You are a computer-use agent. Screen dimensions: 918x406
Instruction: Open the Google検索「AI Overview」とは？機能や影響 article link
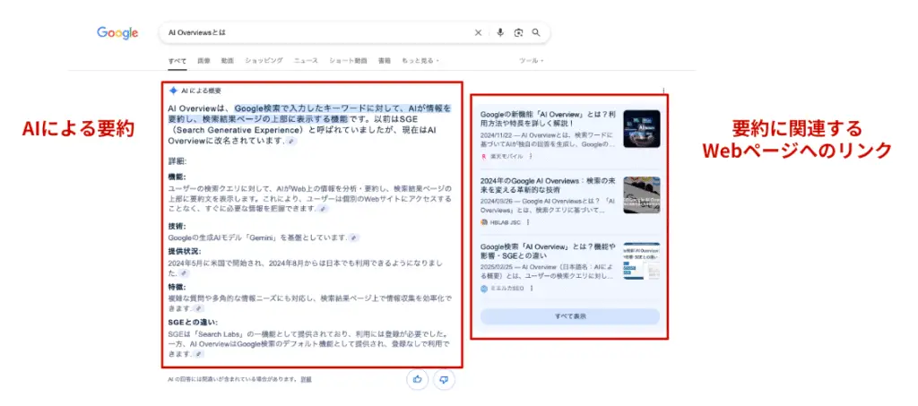[x=547, y=251]
